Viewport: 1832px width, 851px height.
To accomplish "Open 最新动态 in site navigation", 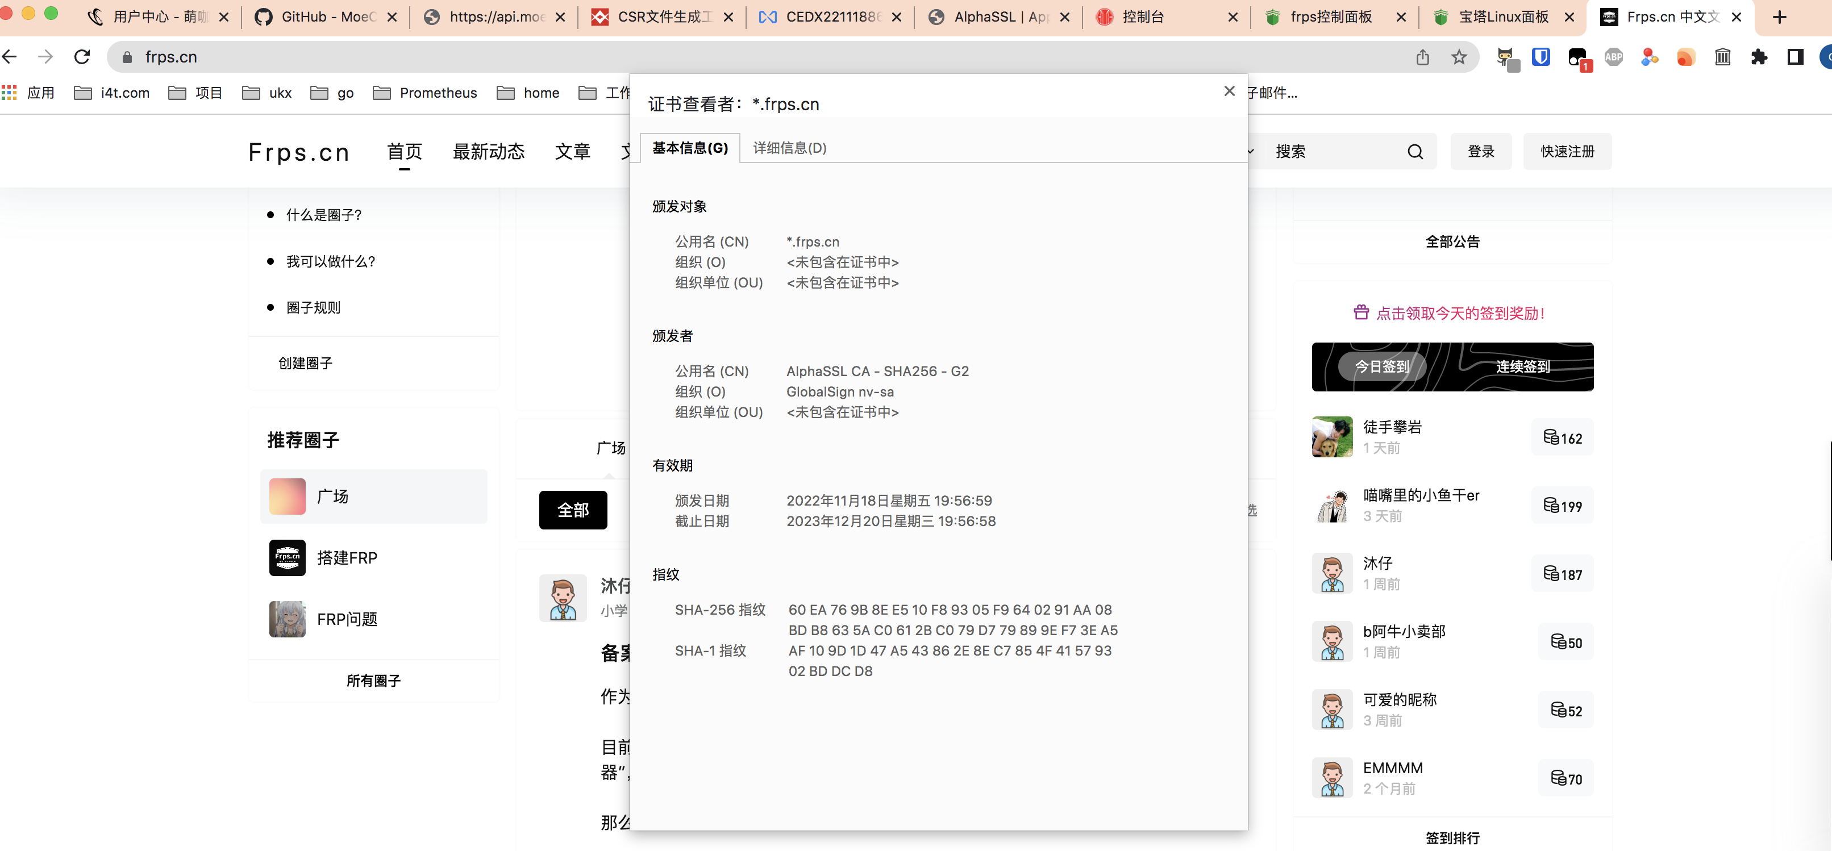I will point(489,152).
